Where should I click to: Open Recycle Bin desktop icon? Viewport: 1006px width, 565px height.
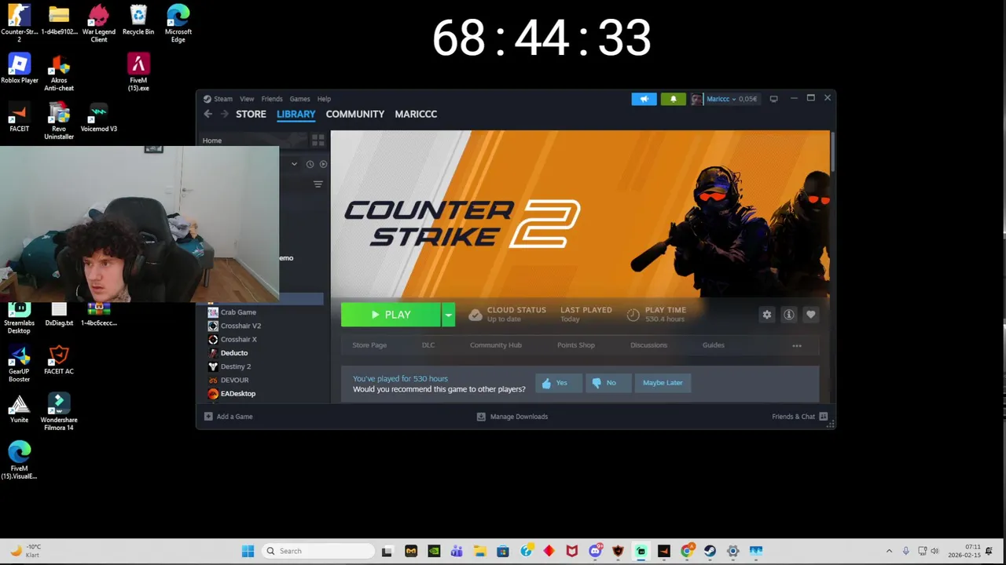coord(138,20)
